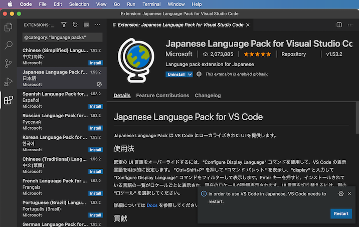The image size is (359, 227).
Task: Click the version label v1.53.2
Action: point(334,54)
